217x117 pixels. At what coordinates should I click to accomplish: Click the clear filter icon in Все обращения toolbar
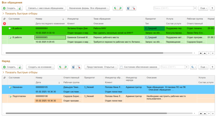pyautogui.click(x=134, y=8)
